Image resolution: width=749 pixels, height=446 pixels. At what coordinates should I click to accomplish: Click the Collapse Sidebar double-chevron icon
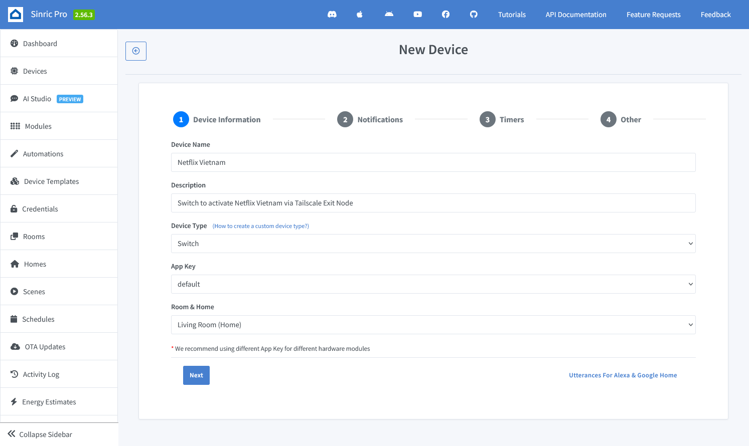tap(12, 434)
